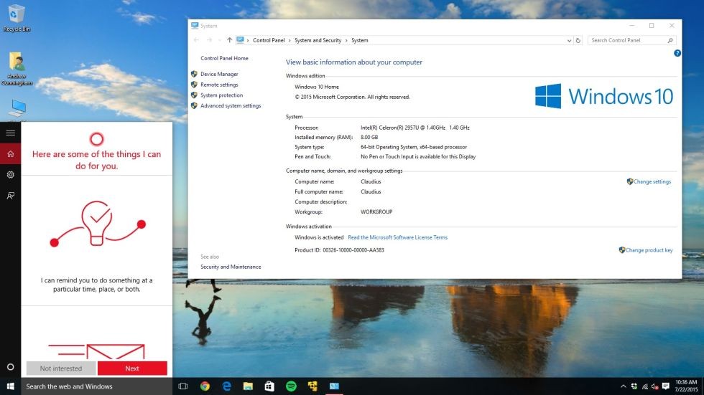The image size is (704, 395).
Task: Show hidden system tray icons
Action: pos(624,386)
